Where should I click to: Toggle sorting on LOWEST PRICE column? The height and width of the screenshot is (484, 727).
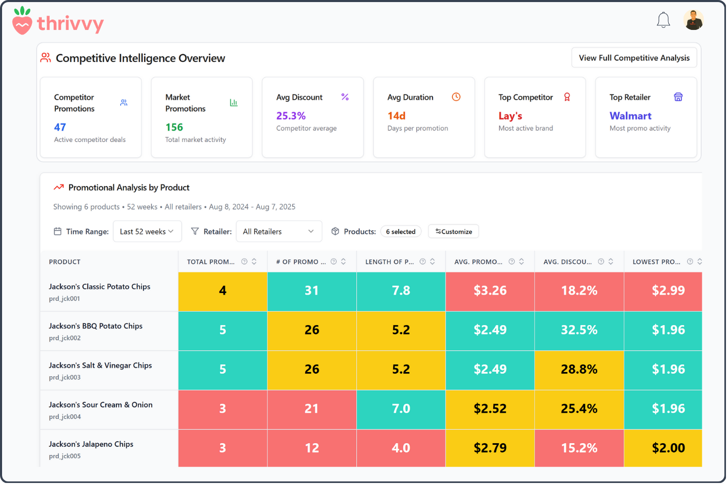699,262
